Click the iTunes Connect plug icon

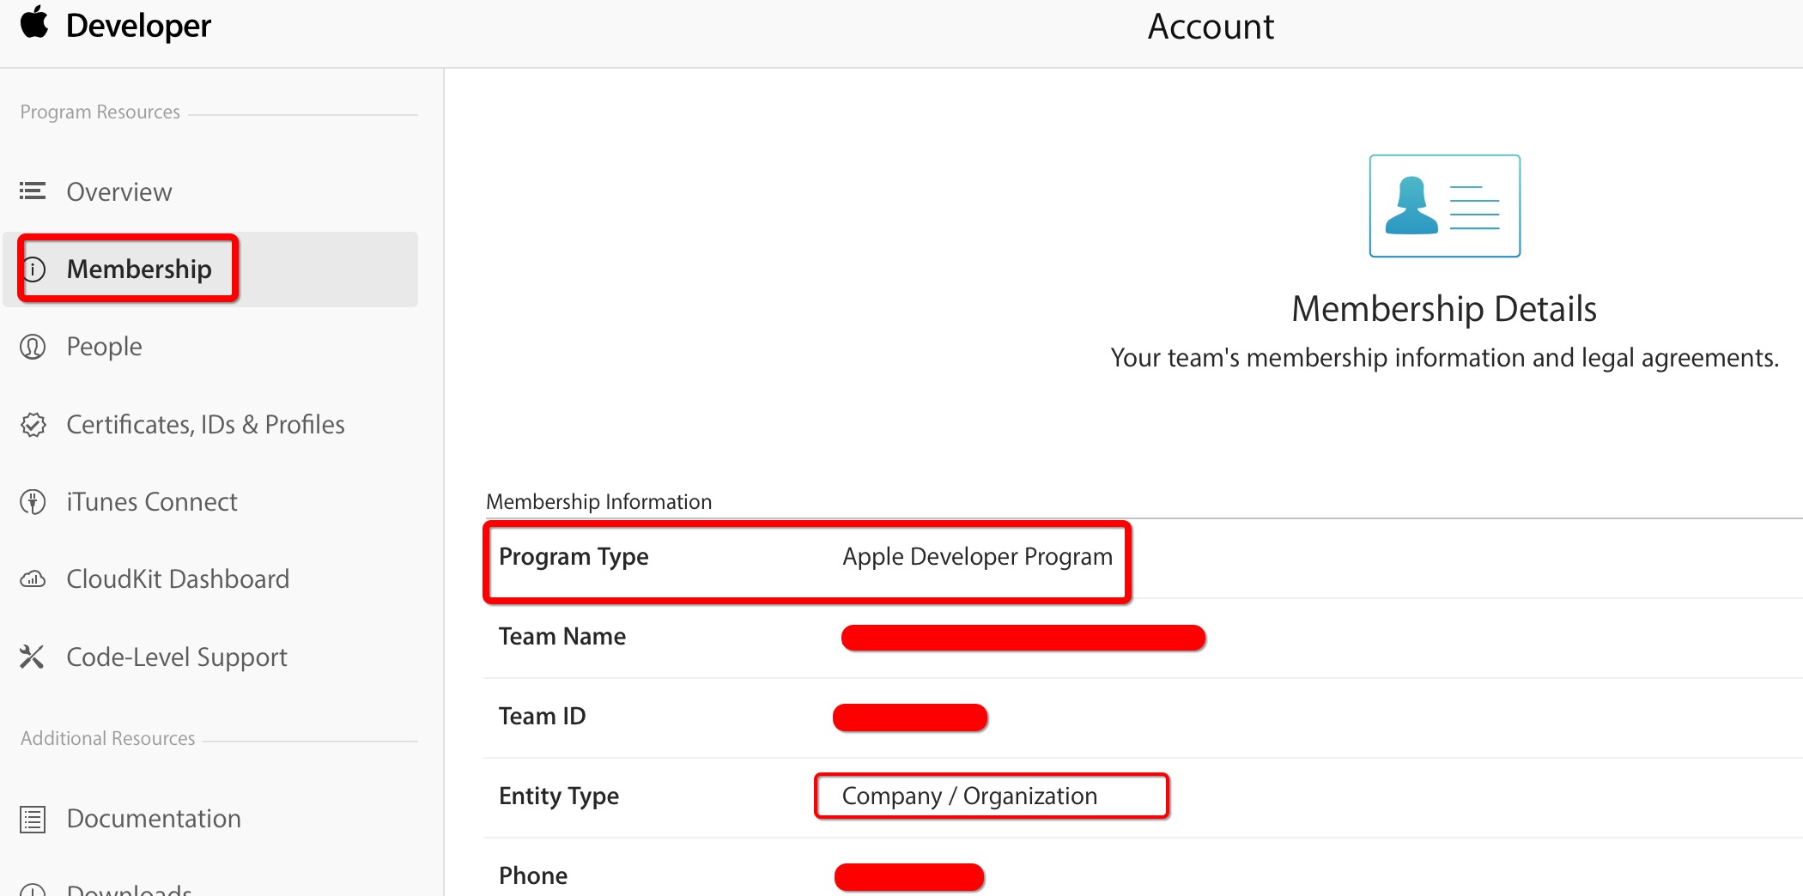(33, 502)
